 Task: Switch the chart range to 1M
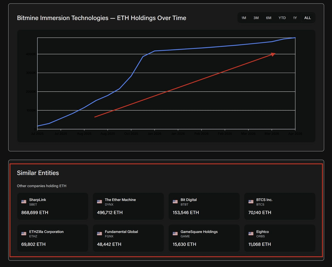[x=244, y=18]
